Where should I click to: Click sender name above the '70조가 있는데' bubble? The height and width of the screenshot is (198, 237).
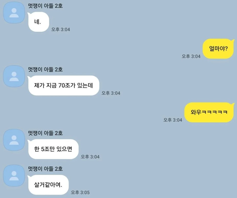45,70
